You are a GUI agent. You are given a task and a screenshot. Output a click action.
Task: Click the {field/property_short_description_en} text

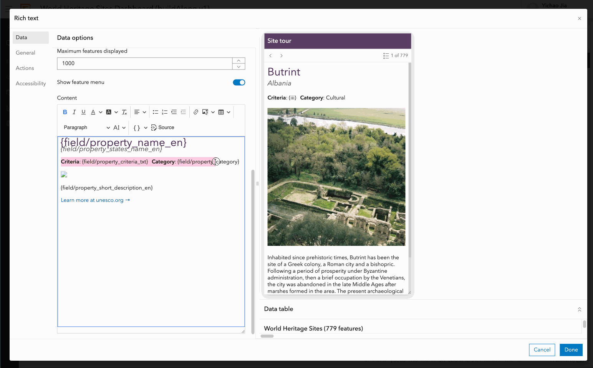click(x=107, y=188)
